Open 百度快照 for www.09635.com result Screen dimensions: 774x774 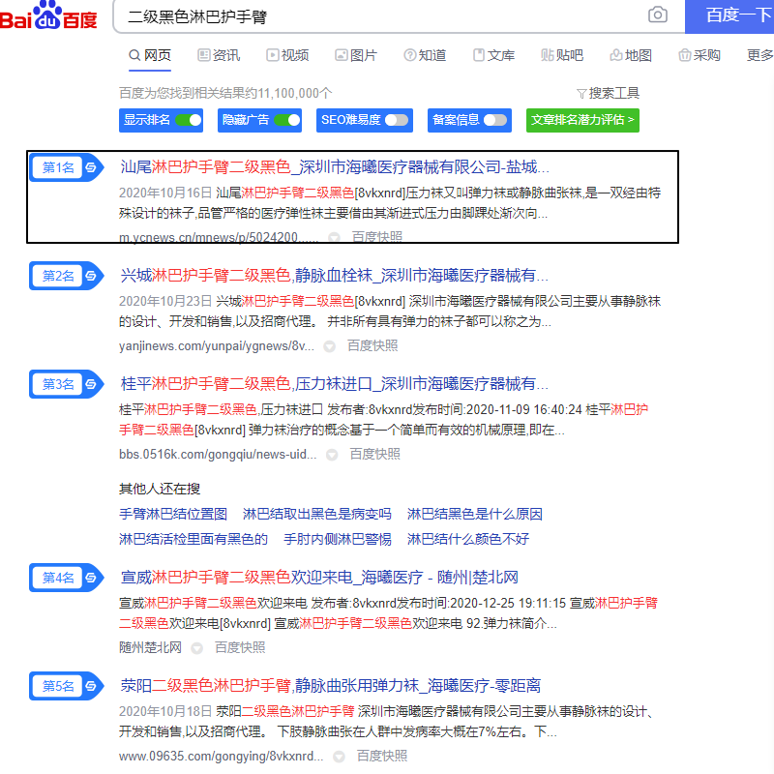click(381, 756)
